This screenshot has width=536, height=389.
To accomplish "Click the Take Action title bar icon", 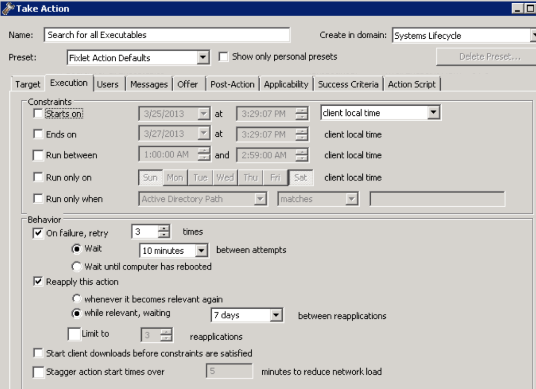I will pyautogui.click(x=8, y=8).
